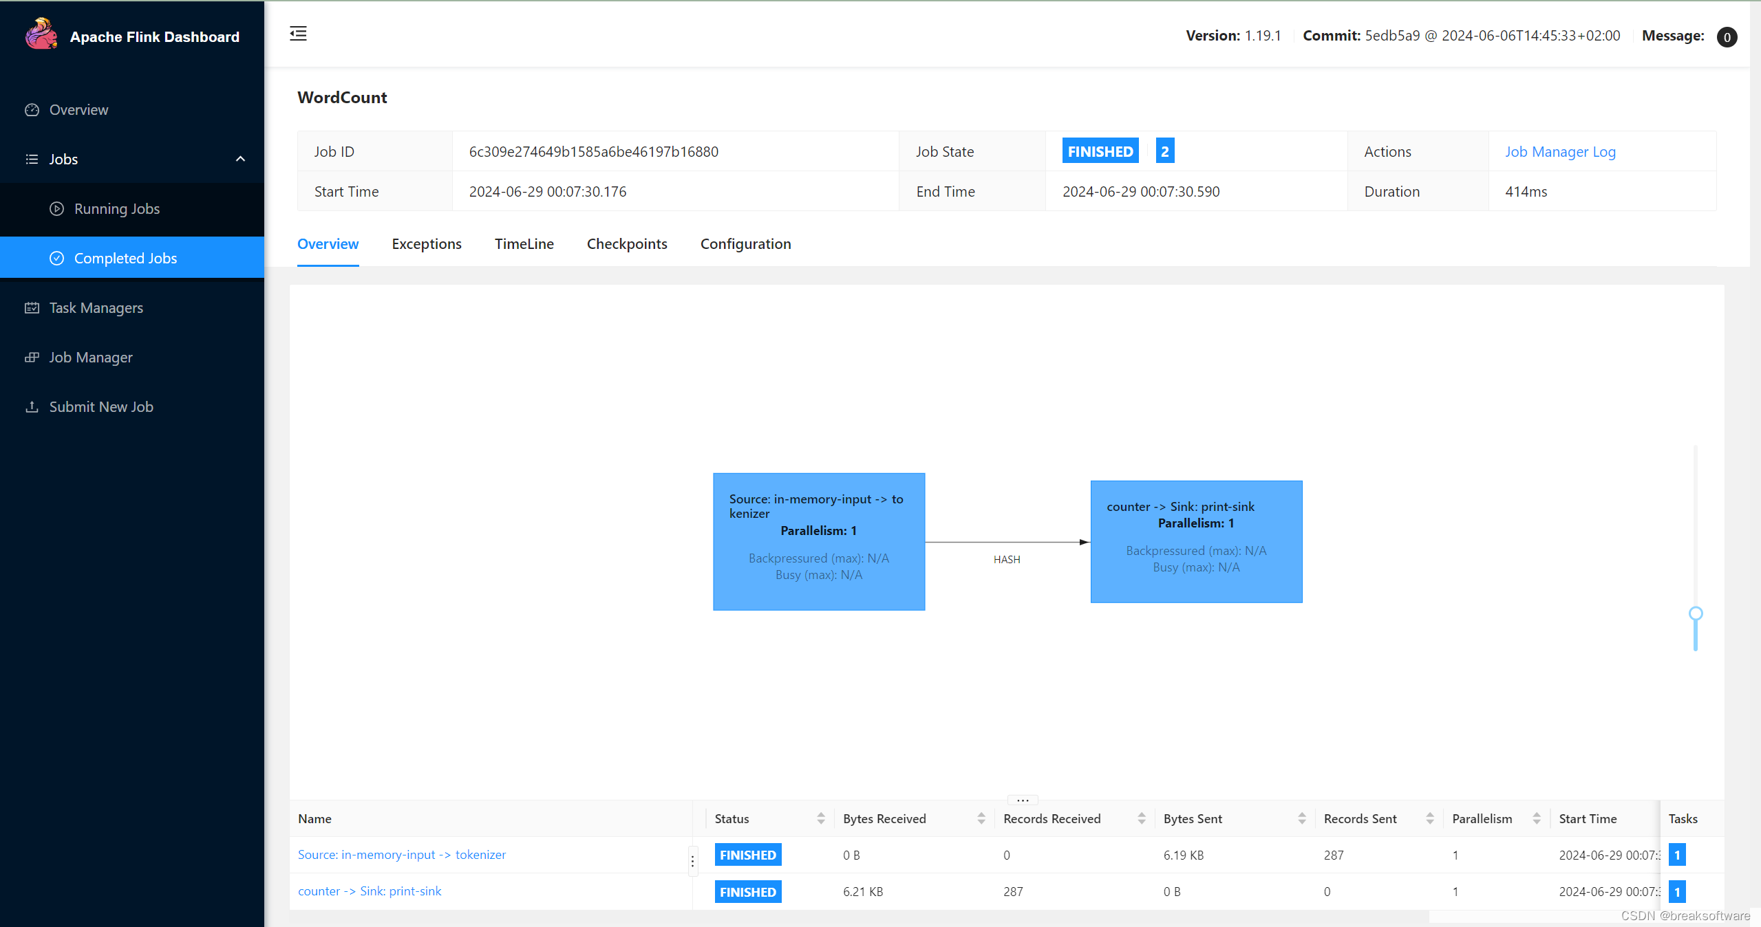The image size is (1761, 927).
Task: Switch to the TimeLine tab
Action: 524,244
